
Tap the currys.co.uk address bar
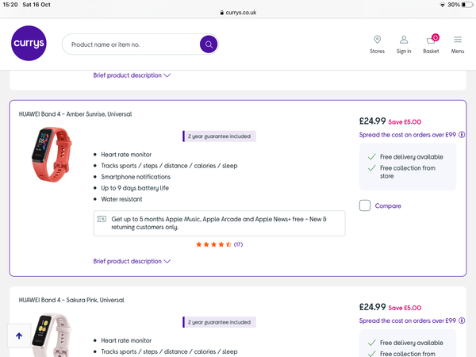coord(238,13)
